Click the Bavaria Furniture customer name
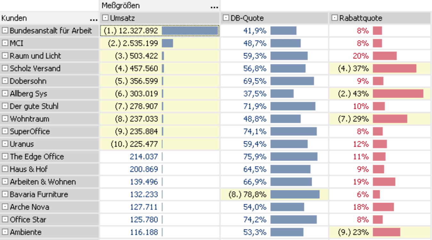The image size is (432, 240). click(x=39, y=194)
